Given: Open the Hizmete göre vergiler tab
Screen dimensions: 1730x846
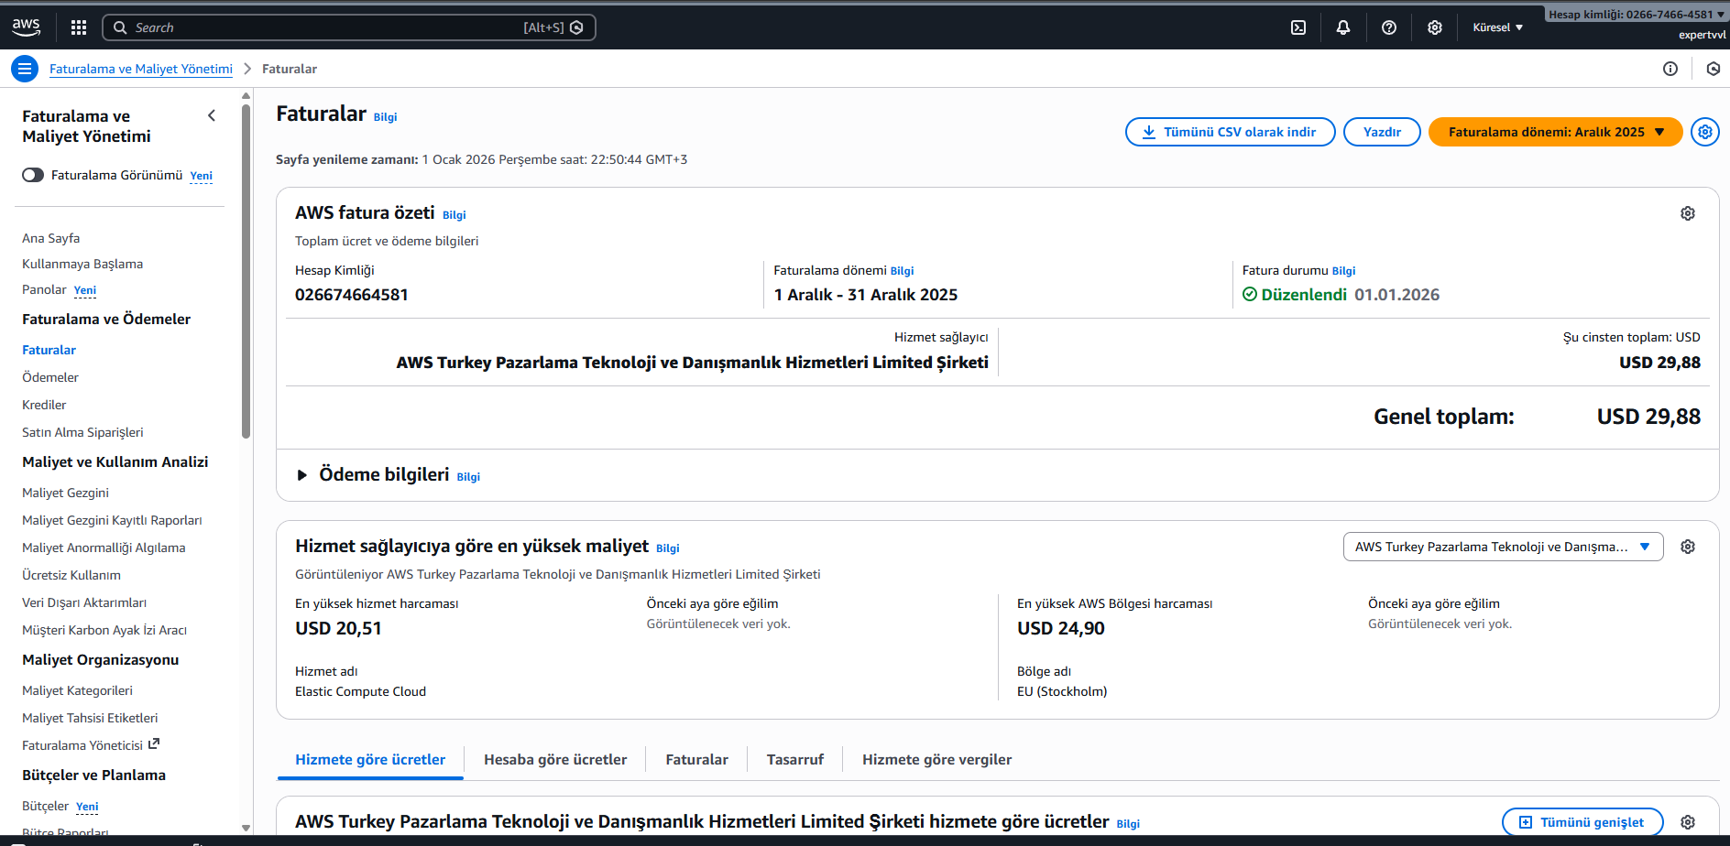Looking at the screenshot, I should coord(937,760).
